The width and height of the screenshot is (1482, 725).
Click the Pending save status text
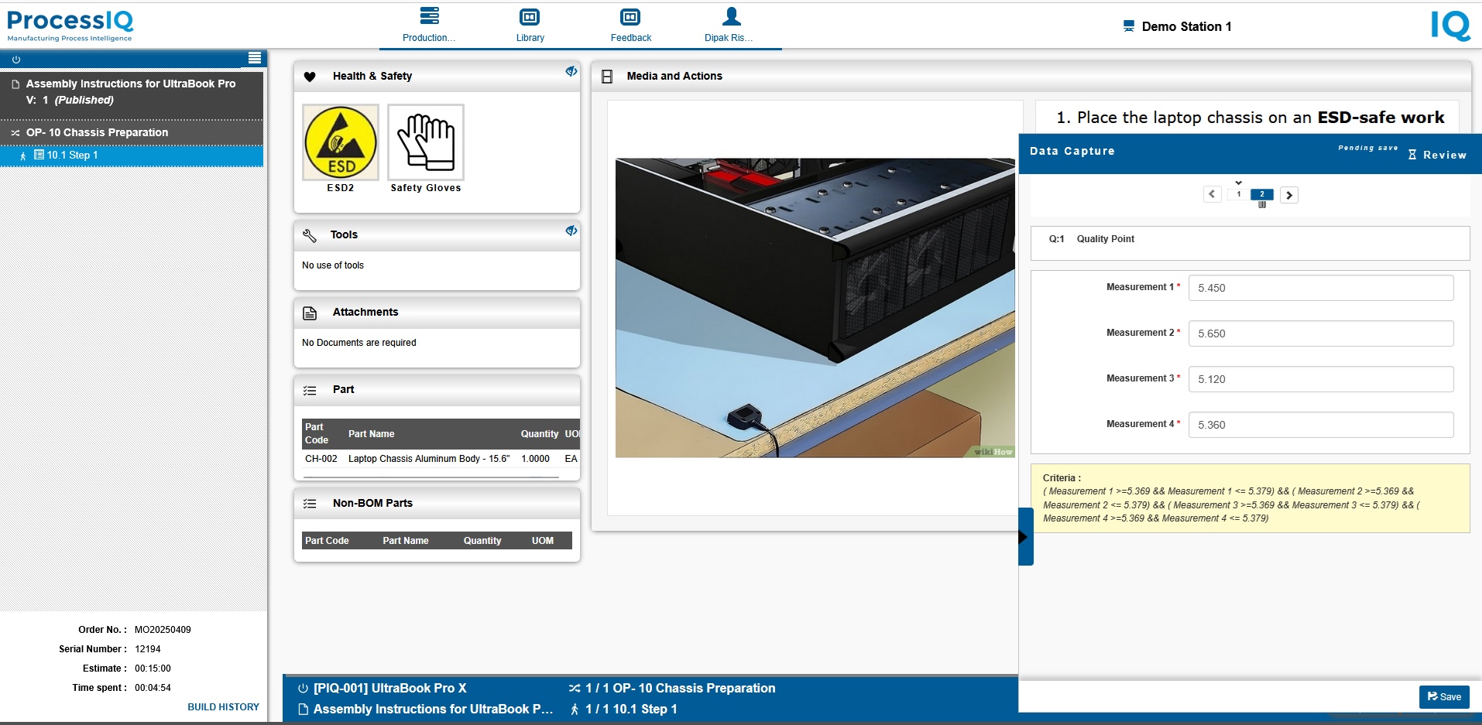coord(1367,148)
